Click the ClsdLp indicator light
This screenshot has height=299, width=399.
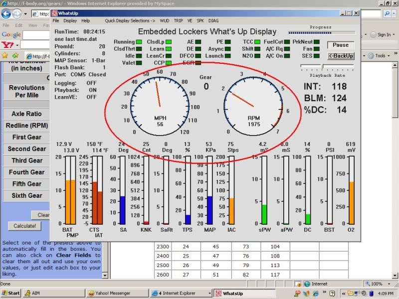pos(169,42)
